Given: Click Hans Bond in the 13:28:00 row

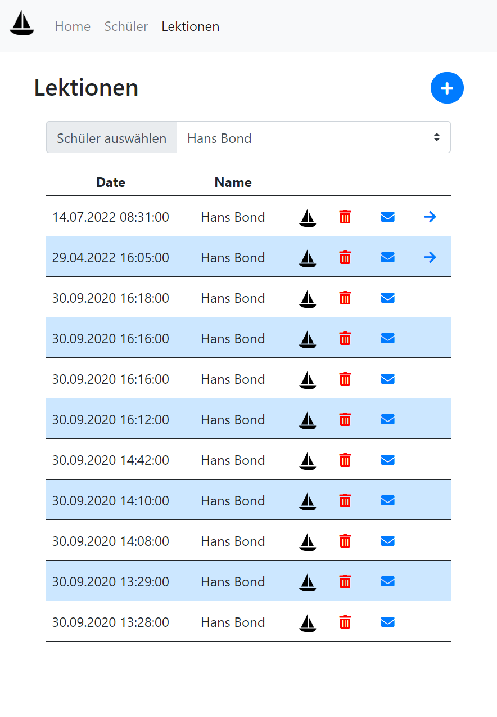Looking at the screenshot, I should [x=233, y=622].
